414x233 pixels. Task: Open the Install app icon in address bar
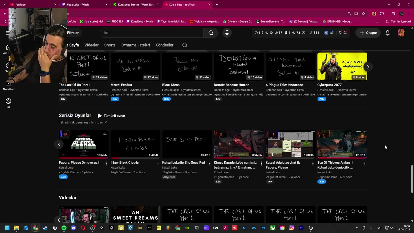(x=356, y=14)
